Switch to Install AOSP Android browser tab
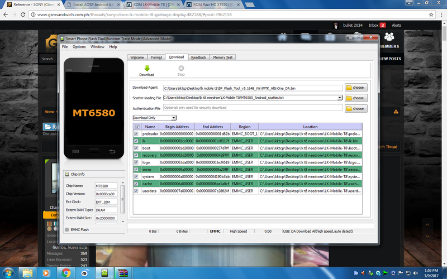Viewport: 447px width, 279px height. 93,4
